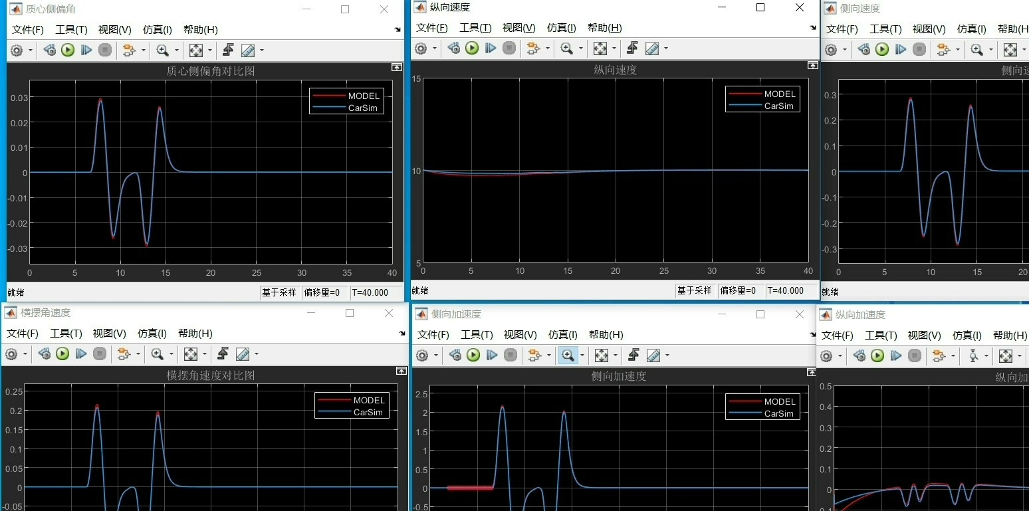
Task: Expand cursor measurements dropdown in 质心侧偏角 toolbar
Action: 261,51
